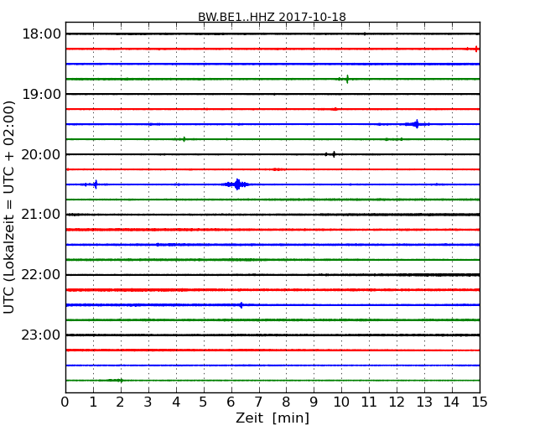
Task: Click x-axis tick label 4
Action: click(176, 402)
